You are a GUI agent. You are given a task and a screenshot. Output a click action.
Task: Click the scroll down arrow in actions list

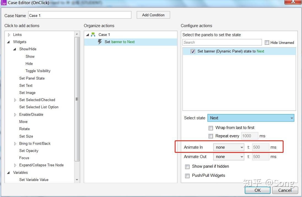[77, 180]
